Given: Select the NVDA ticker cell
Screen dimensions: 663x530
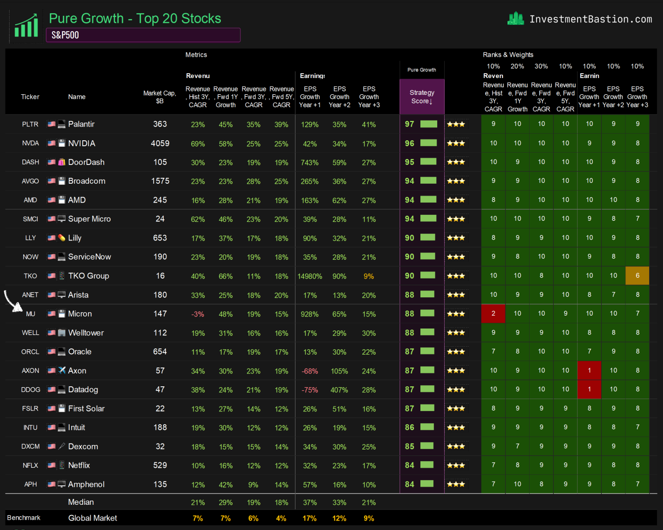Looking at the screenshot, I should [x=30, y=143].
